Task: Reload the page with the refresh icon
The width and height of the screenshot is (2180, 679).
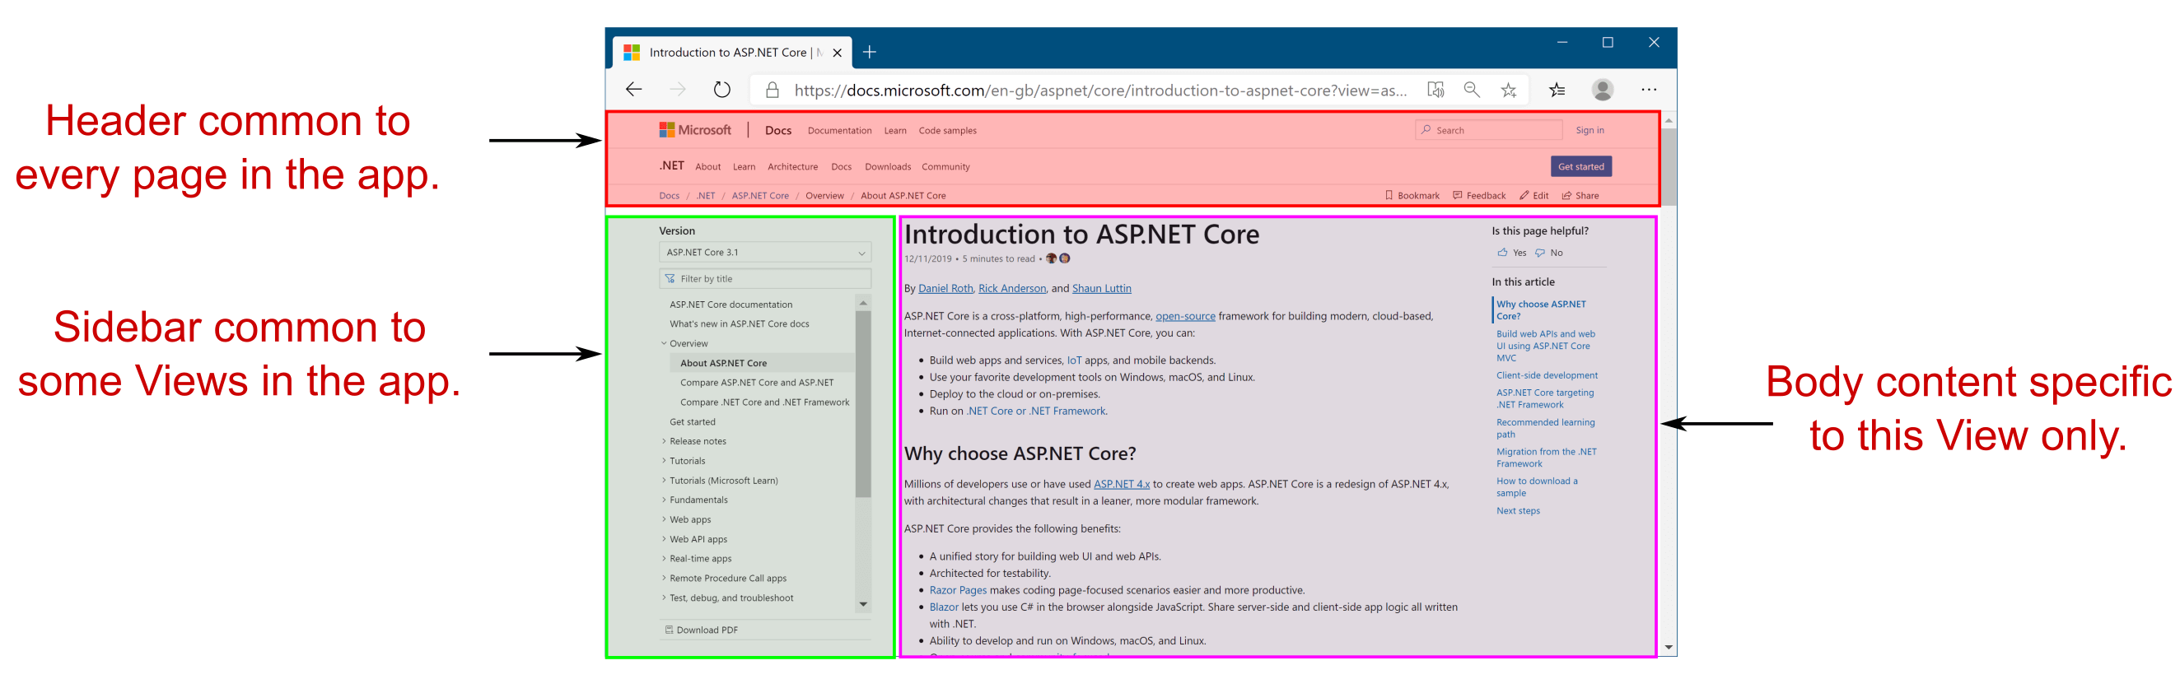Action: [721, 90]
